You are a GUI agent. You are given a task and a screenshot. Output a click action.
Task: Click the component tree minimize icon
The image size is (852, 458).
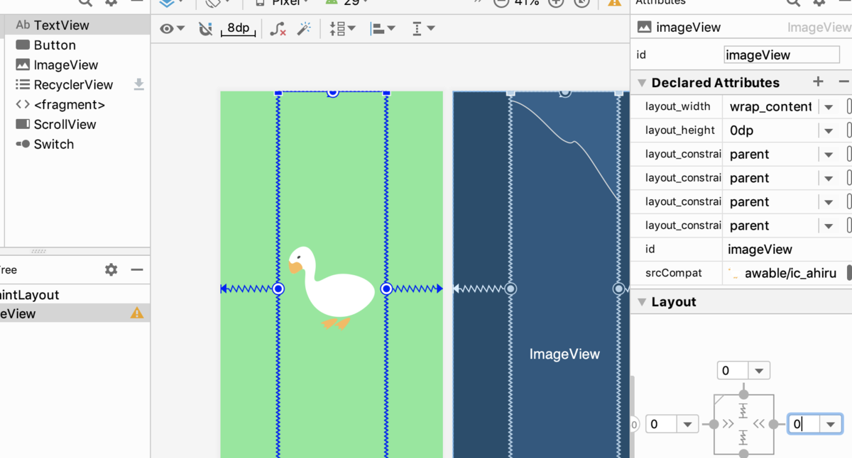137,269
